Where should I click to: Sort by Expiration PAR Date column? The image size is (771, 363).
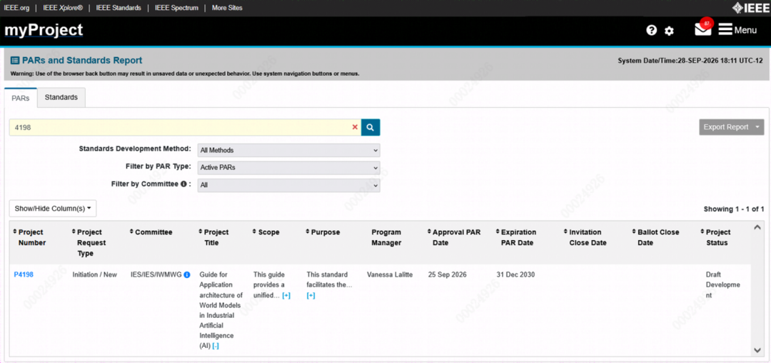516,237
